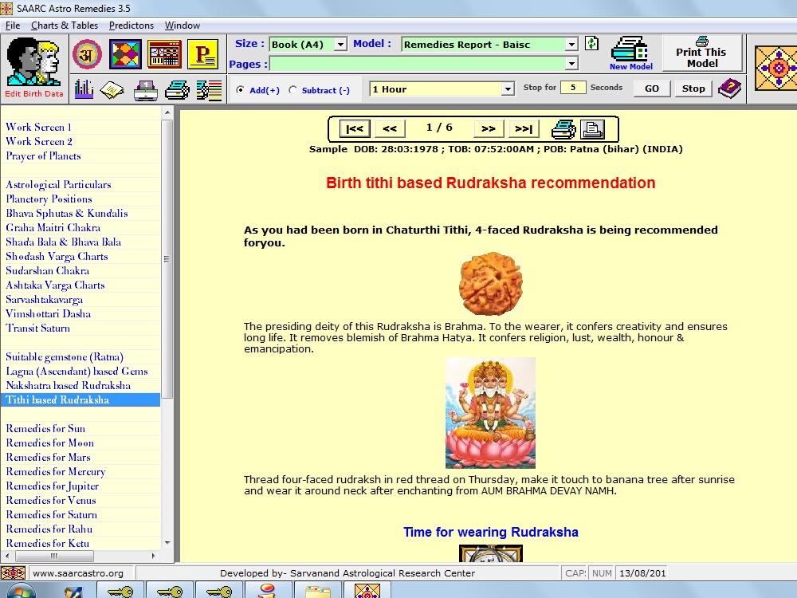Open Prayer of Planets
This screenshot has height=598, width=797.
coord(43,156)
